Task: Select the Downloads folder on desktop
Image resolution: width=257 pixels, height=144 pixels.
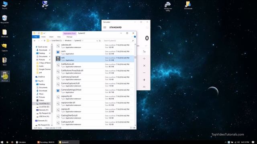Action: click(x=188, y=5)
